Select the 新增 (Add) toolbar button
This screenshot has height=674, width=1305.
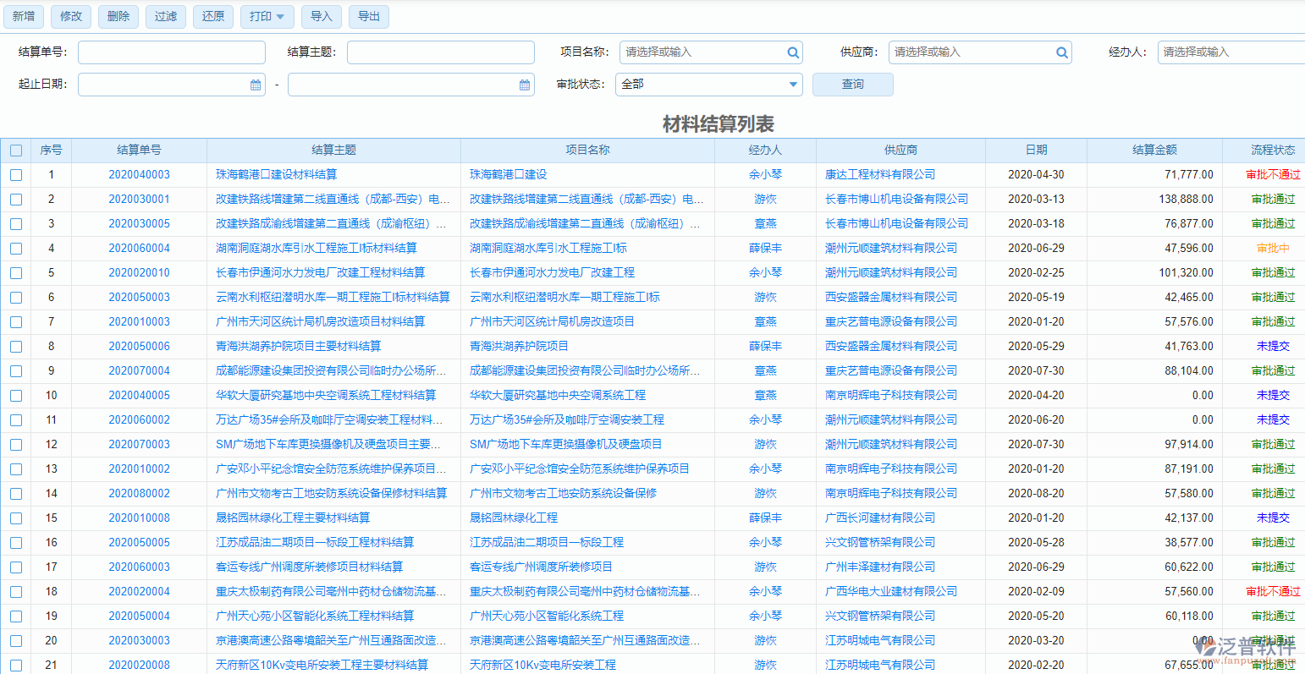coord(24,16)
